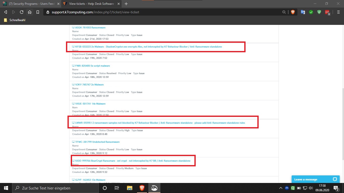Open the Brave Shields lion icon
This screenshot has width=344, height=193.
pyautogui.click(x=293, y=12)
